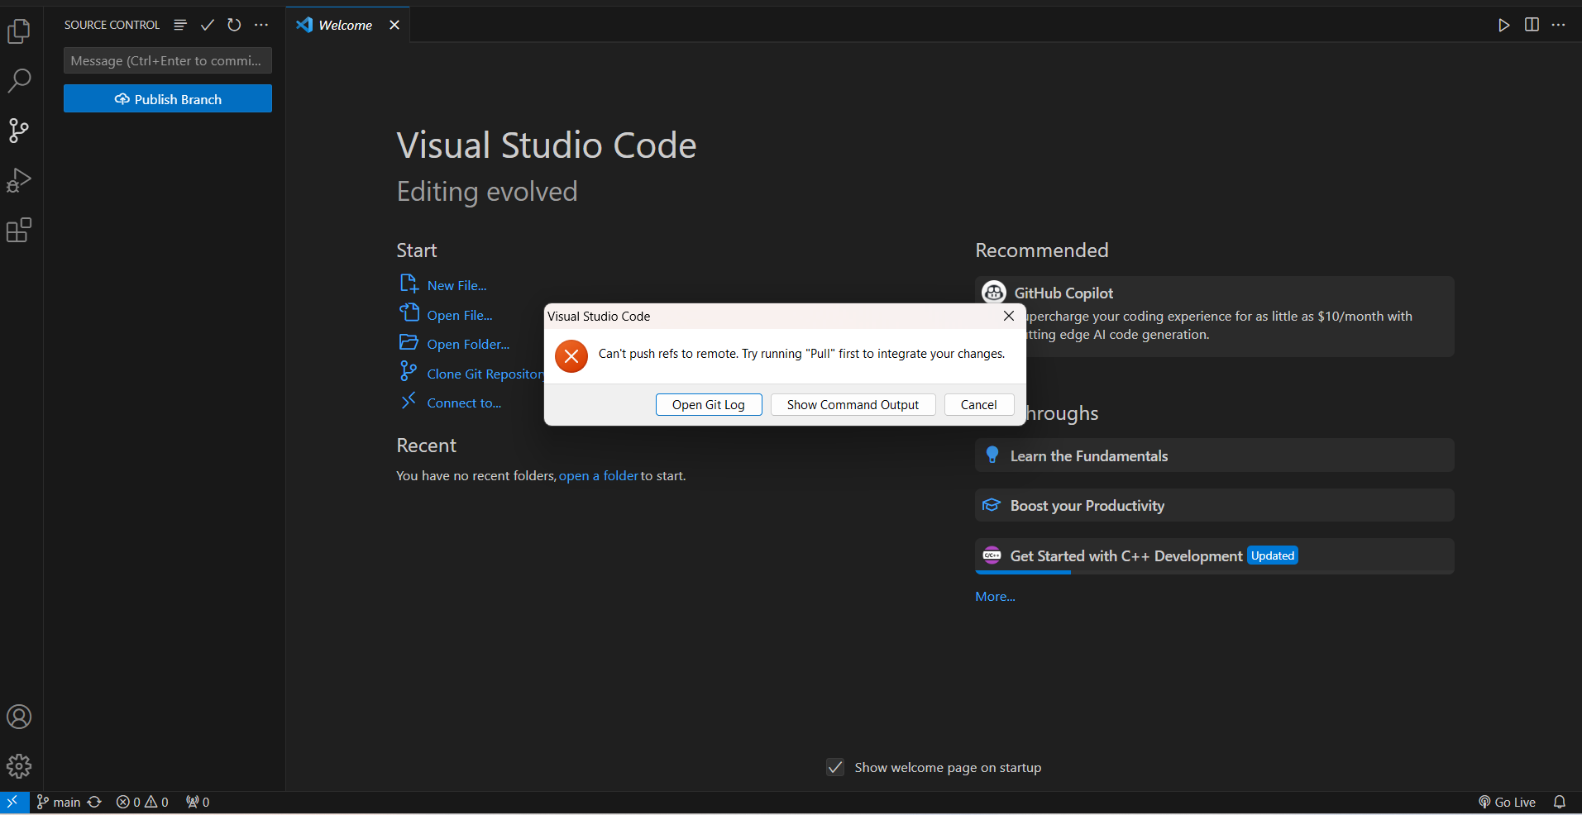
Task: Open editor more actions ellipsis
Action: pos(1559,25)
